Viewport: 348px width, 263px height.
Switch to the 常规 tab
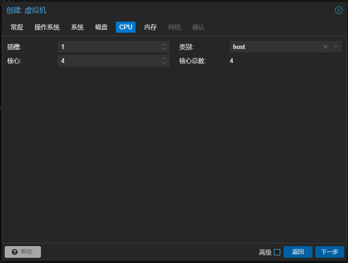click(17, 27)
